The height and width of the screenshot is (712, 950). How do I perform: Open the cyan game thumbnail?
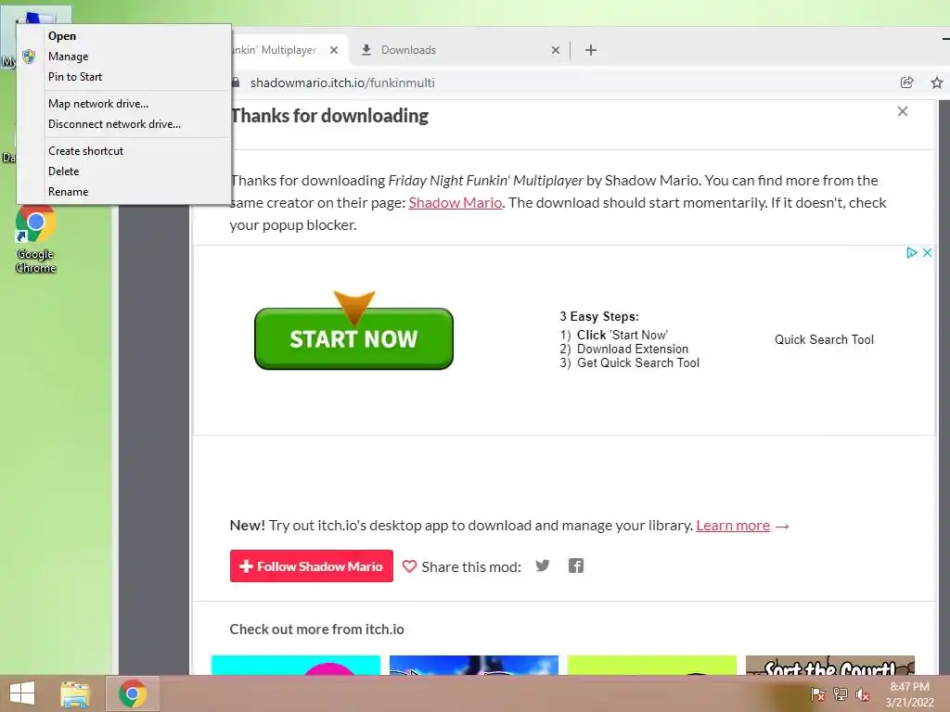(296, 665)
